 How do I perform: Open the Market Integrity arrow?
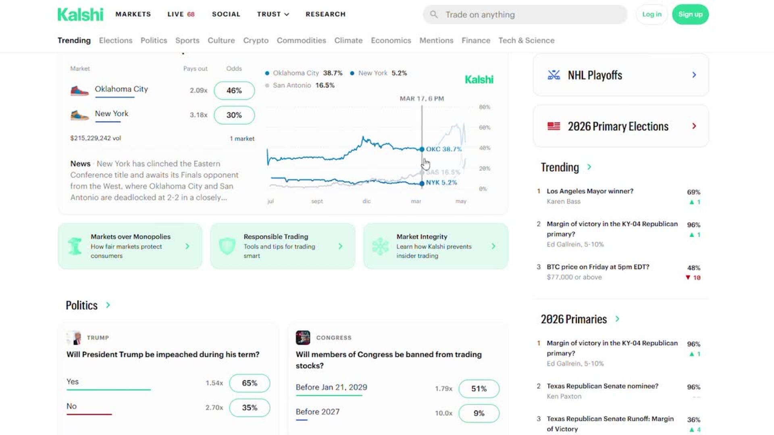[493, 246]
